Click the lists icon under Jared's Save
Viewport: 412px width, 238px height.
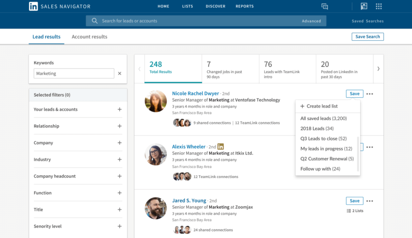[349, 211]
